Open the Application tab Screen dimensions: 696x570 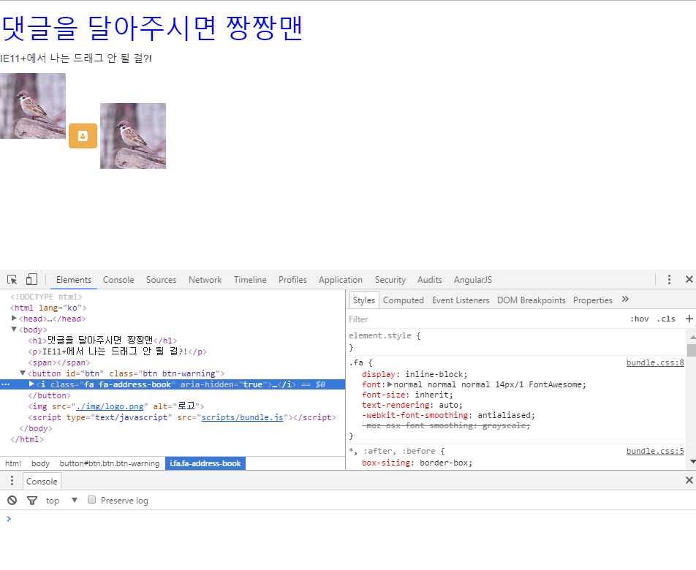(x=341, y=280)
